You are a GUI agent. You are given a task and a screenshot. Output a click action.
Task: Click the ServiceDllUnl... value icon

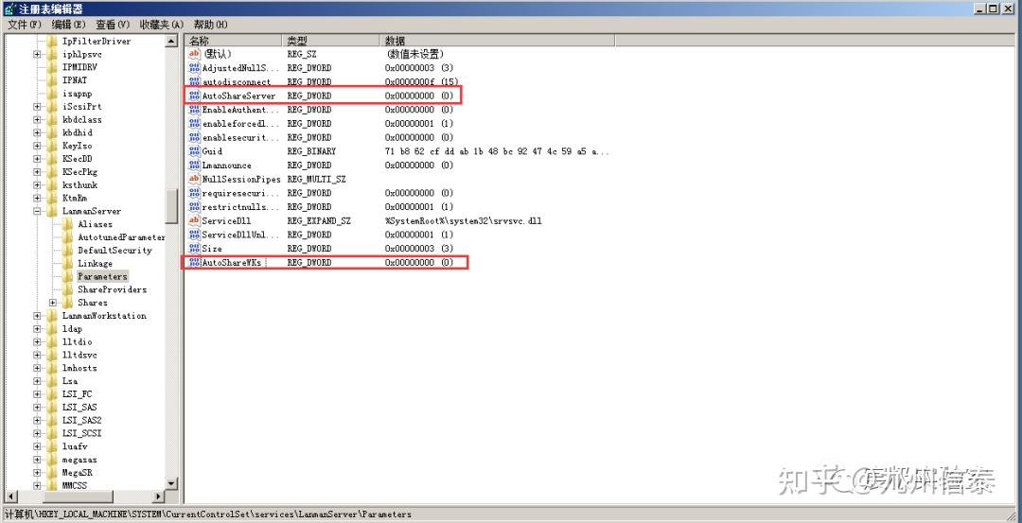pyautogui.click(x=194, y=235)
